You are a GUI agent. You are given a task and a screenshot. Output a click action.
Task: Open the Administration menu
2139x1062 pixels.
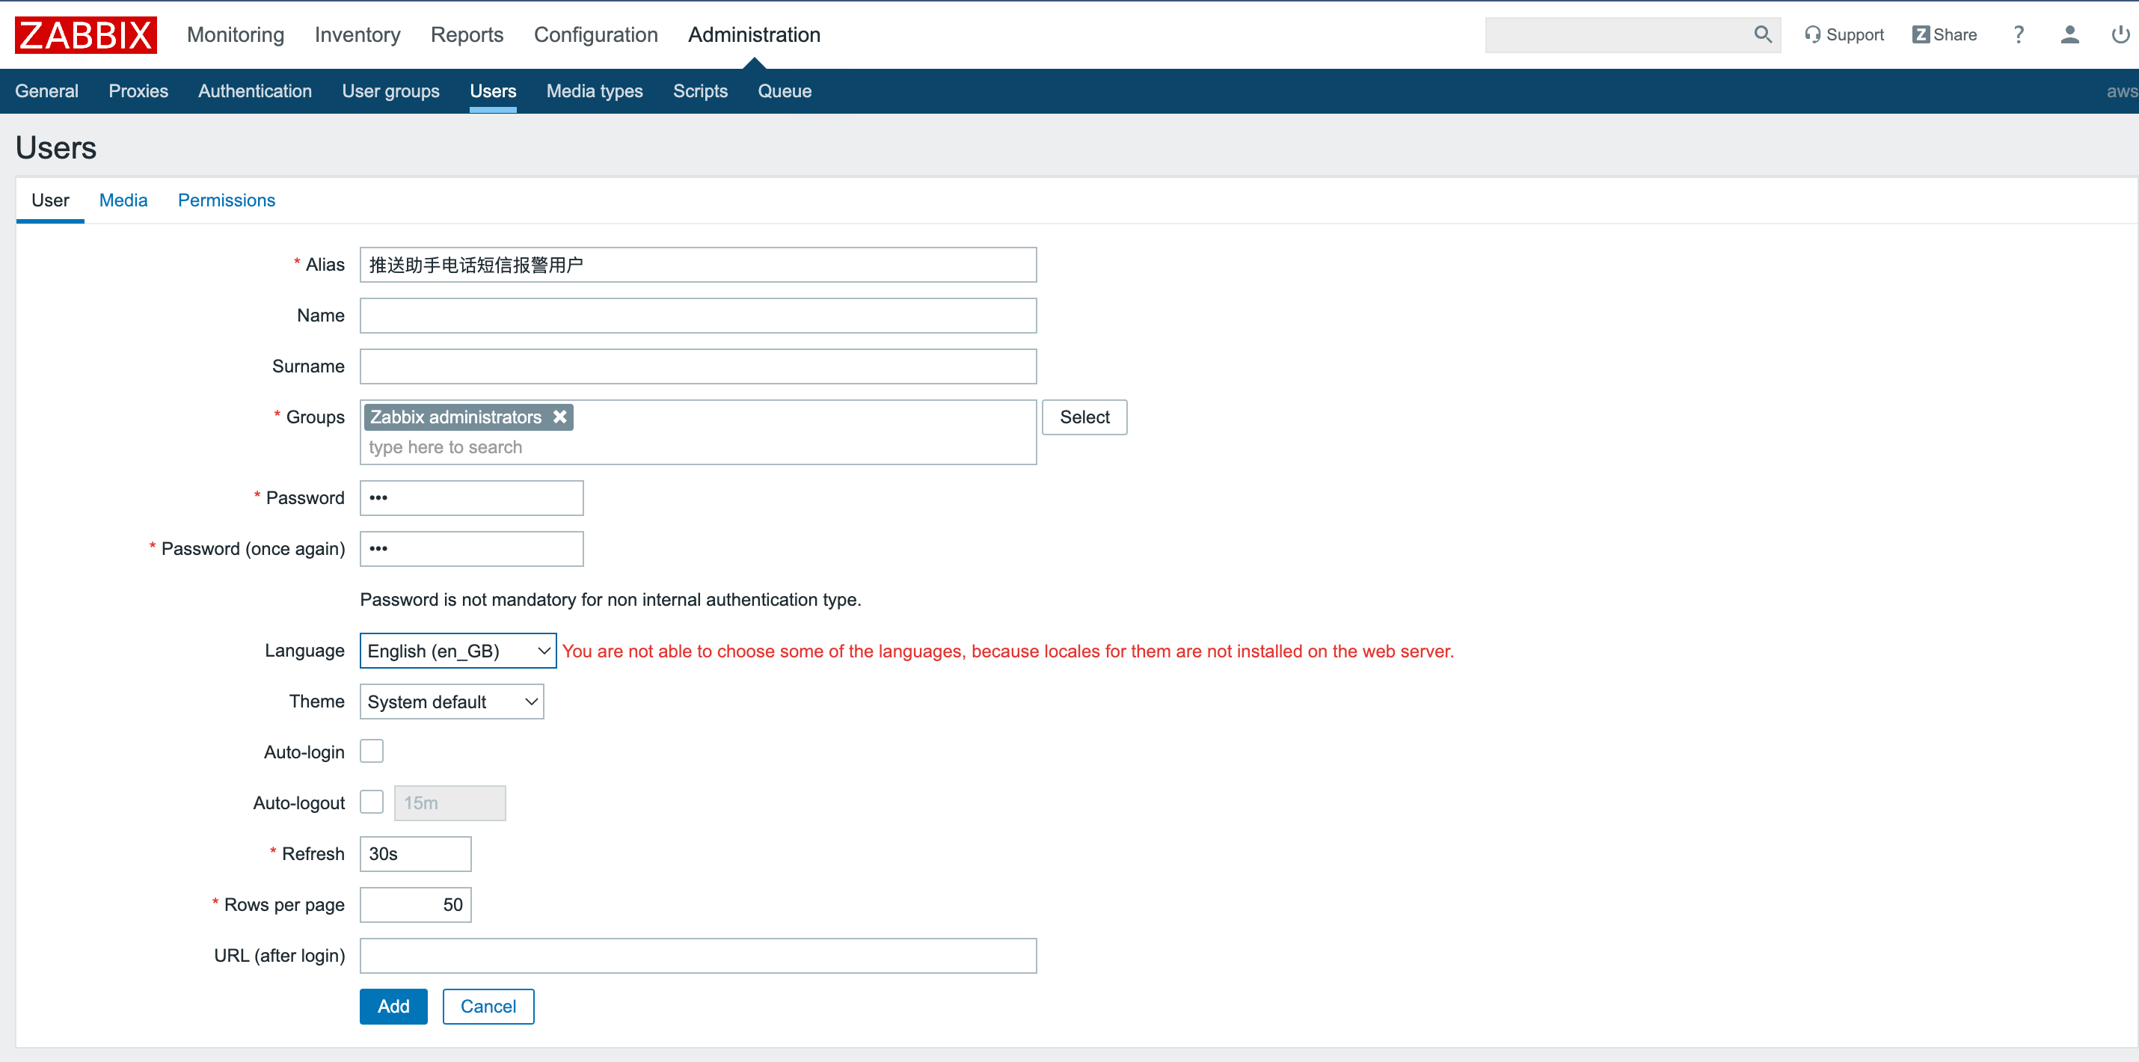754,35
